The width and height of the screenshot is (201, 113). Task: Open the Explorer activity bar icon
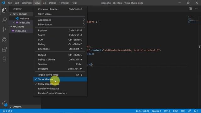[4, 10]
